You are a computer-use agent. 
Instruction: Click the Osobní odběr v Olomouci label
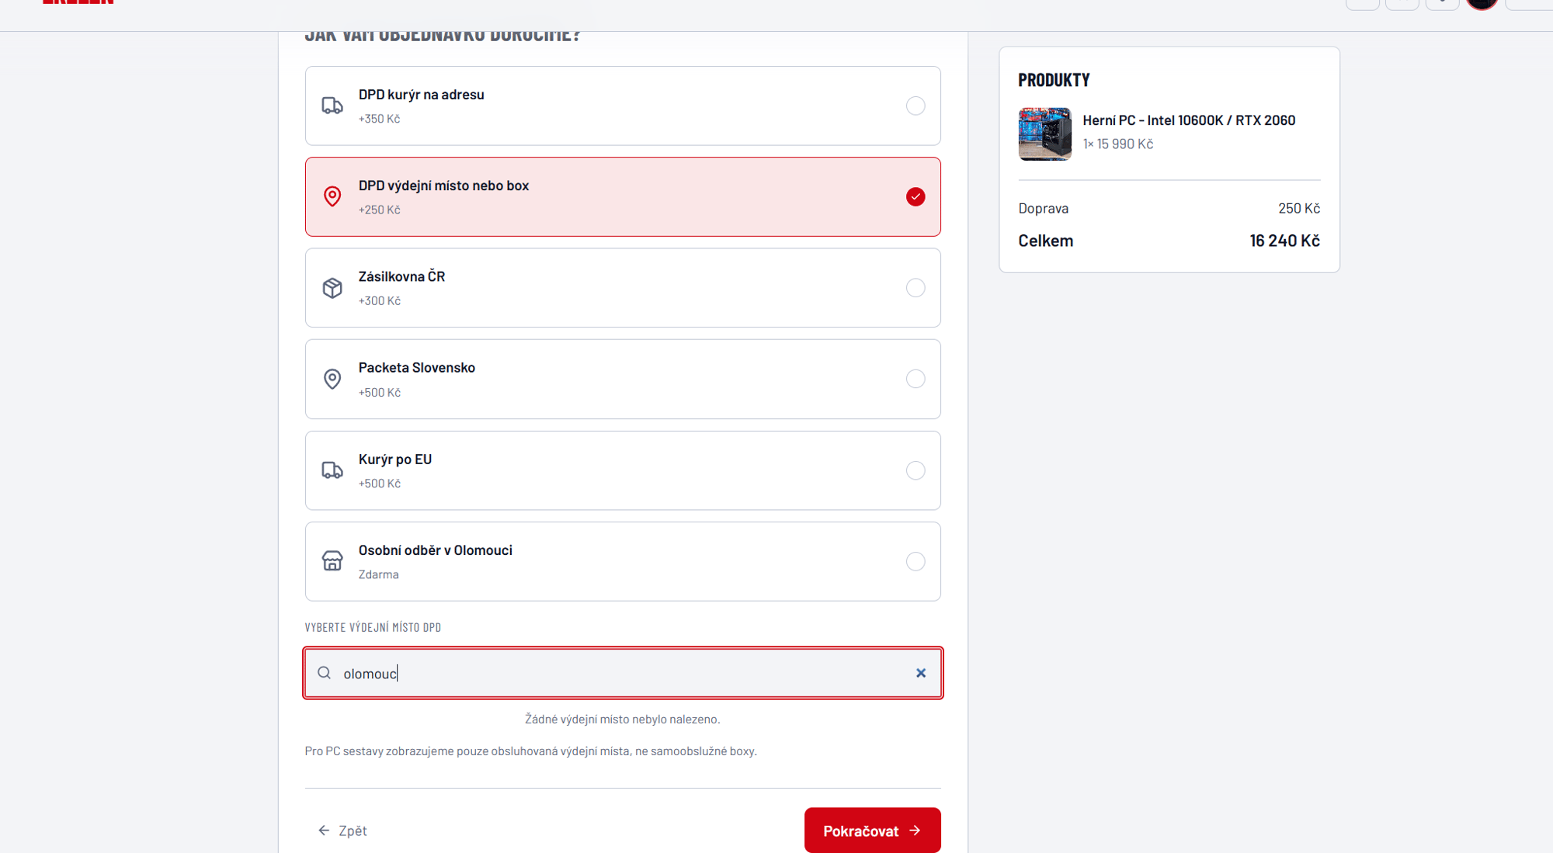[435, 550]
